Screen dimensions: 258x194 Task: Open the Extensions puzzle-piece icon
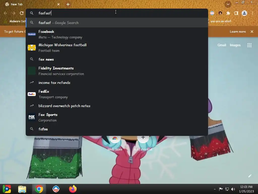[228, 13]
